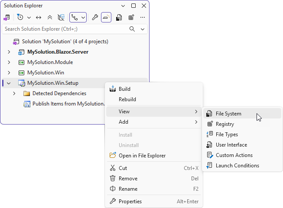This screenshot has height=208, width=283.
Task: Open the View submenu entry
Action: click(154, 112)
